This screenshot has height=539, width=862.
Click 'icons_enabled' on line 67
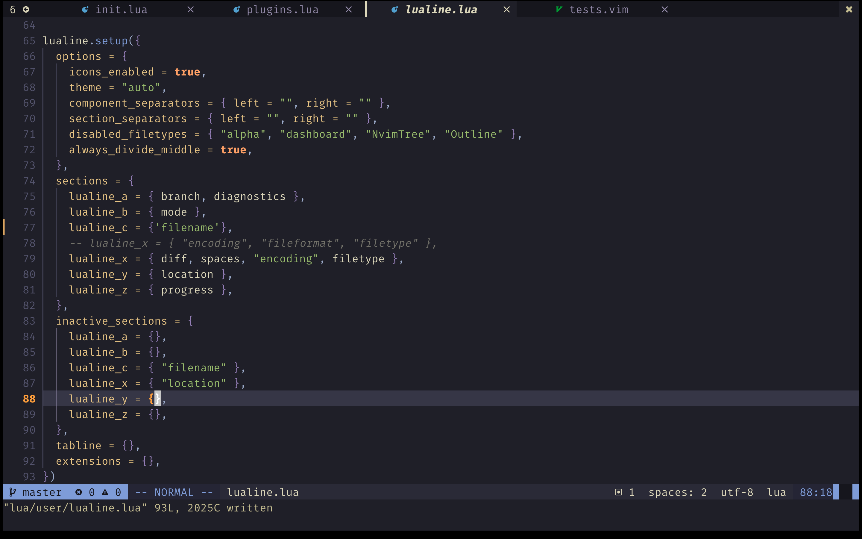111,72
